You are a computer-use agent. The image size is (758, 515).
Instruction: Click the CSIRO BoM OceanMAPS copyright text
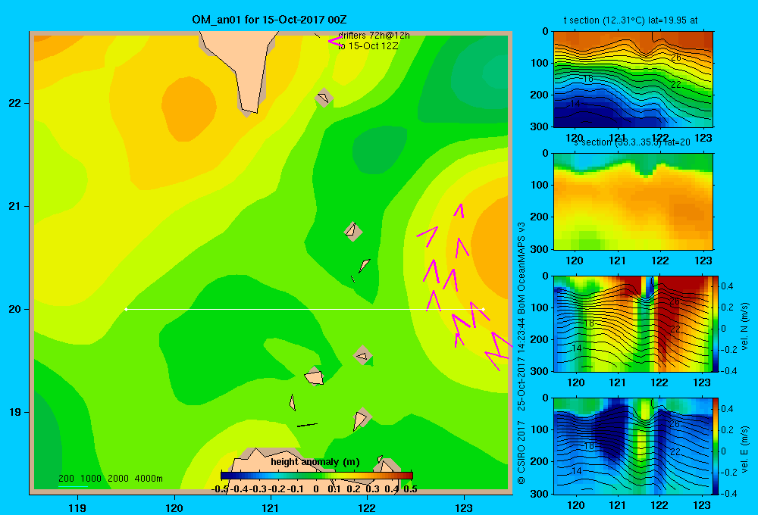(x=522, y=353)
